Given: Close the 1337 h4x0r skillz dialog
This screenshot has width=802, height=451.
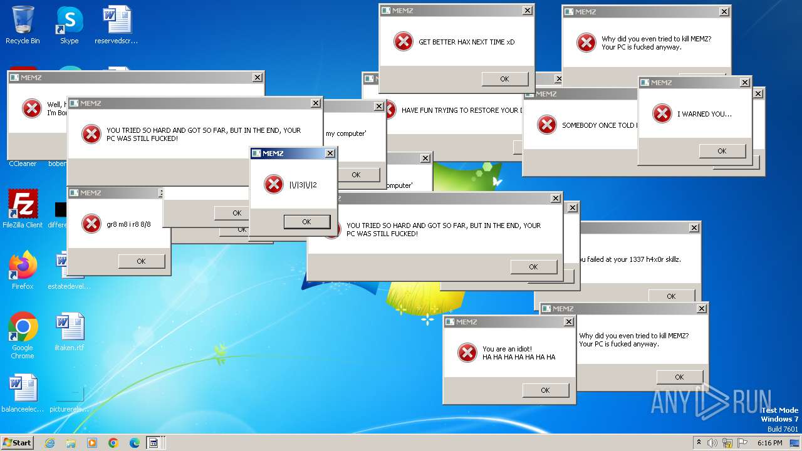Looking at the screenshot, I should (x=694, y=228).
